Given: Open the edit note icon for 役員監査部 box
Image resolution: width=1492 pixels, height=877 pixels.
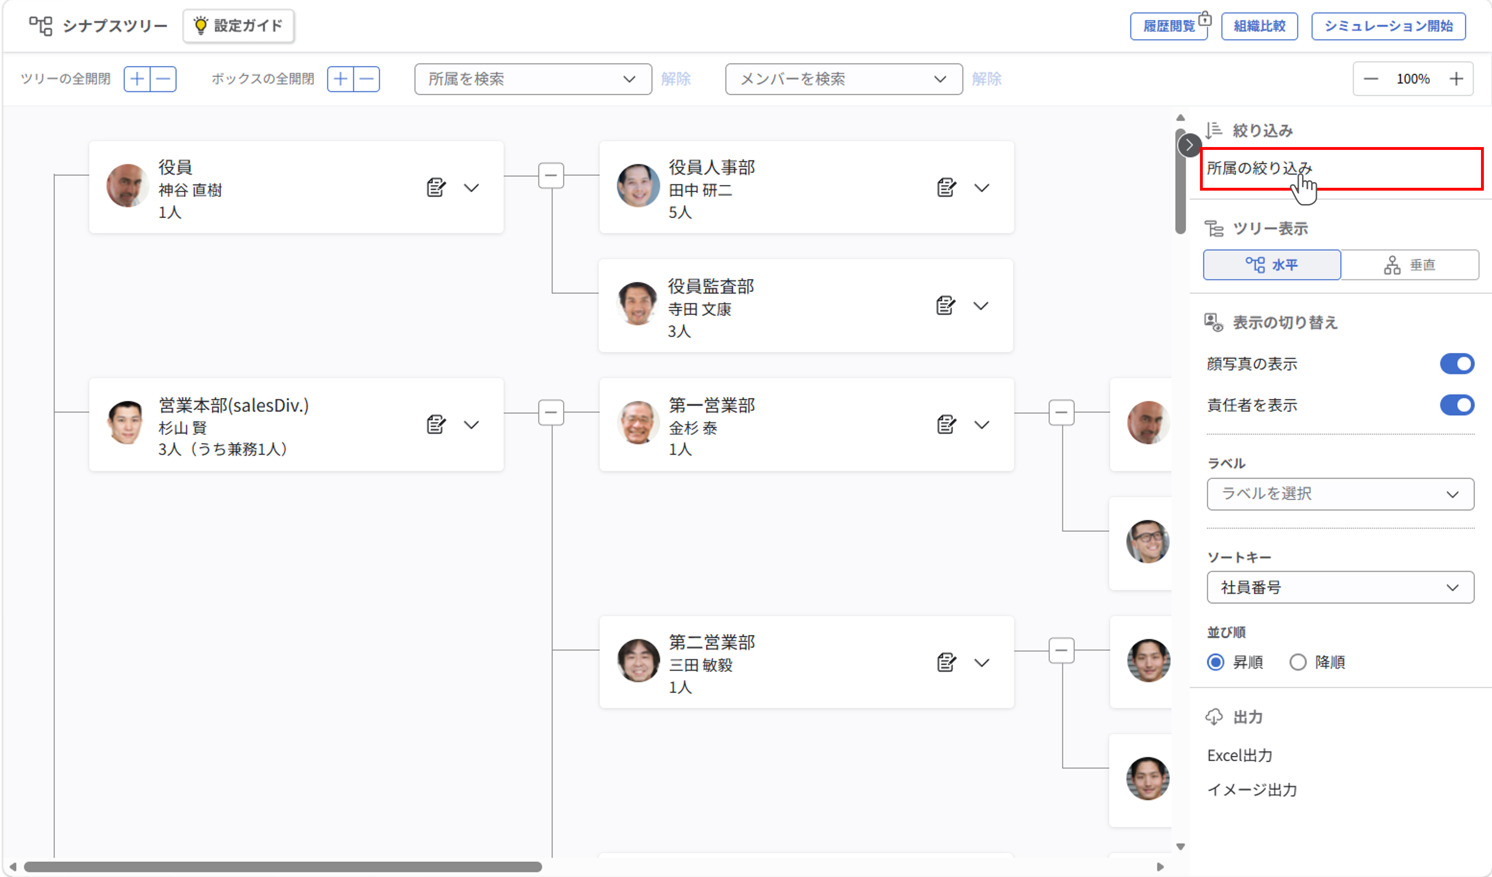Looking at the screenshot, I should (x=946, y=305).
